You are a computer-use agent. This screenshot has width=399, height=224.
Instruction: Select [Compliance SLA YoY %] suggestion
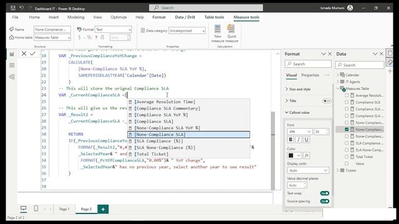[188, 114]
